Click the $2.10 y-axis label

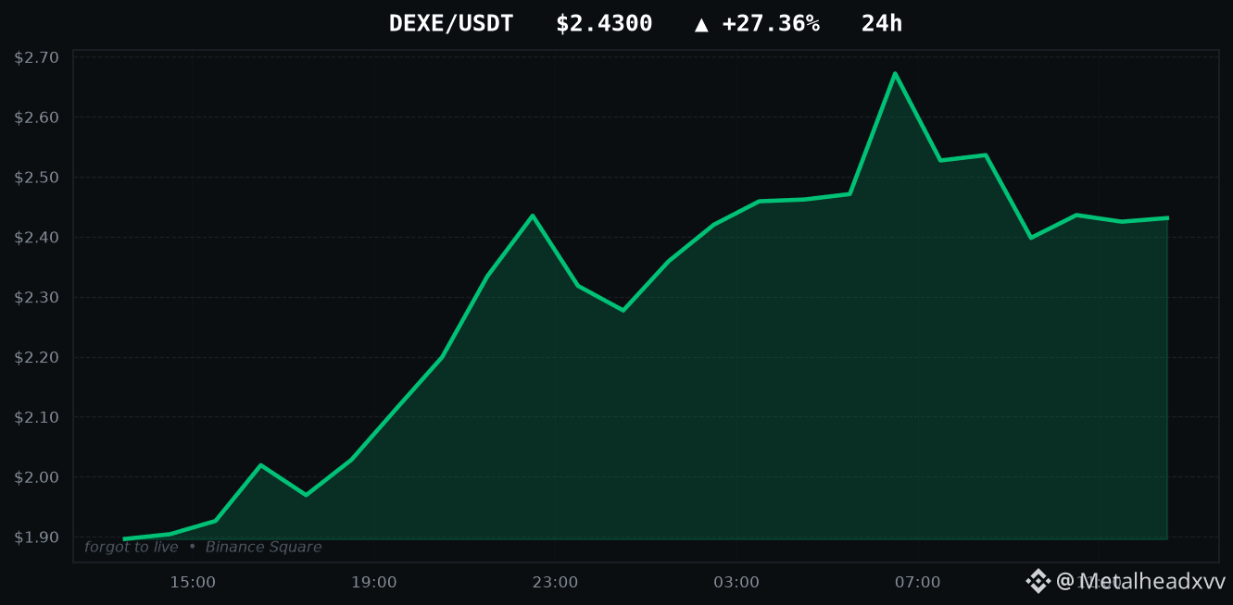point(37,417)
